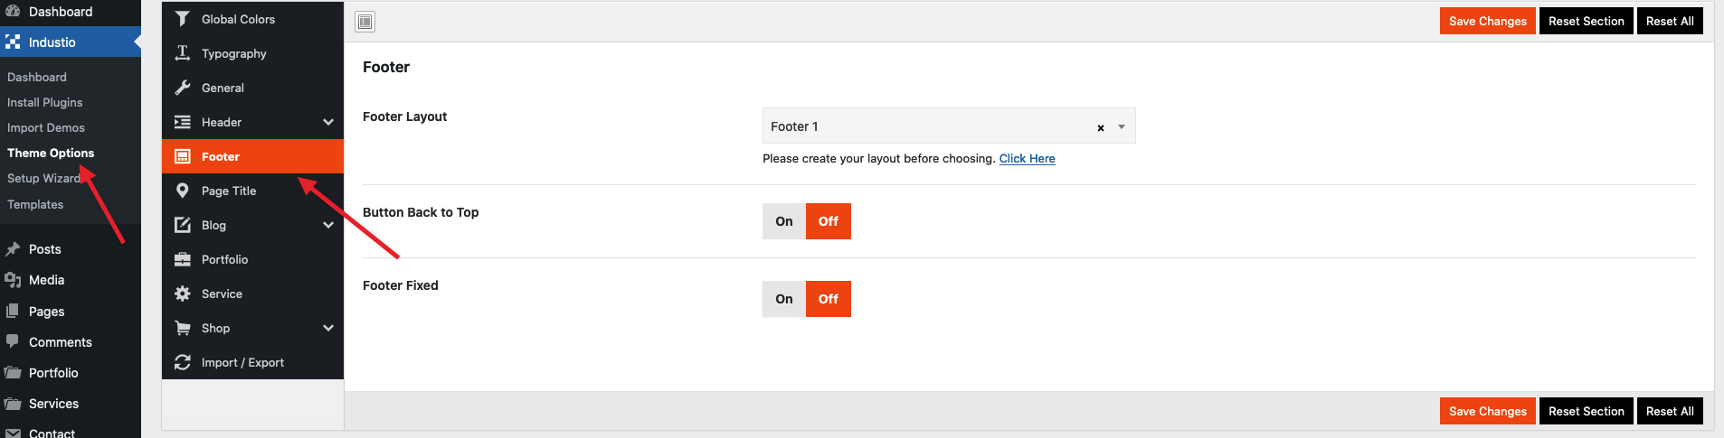
Task: Open Theme Options in Industio submenu
Action: click(51, 153)
